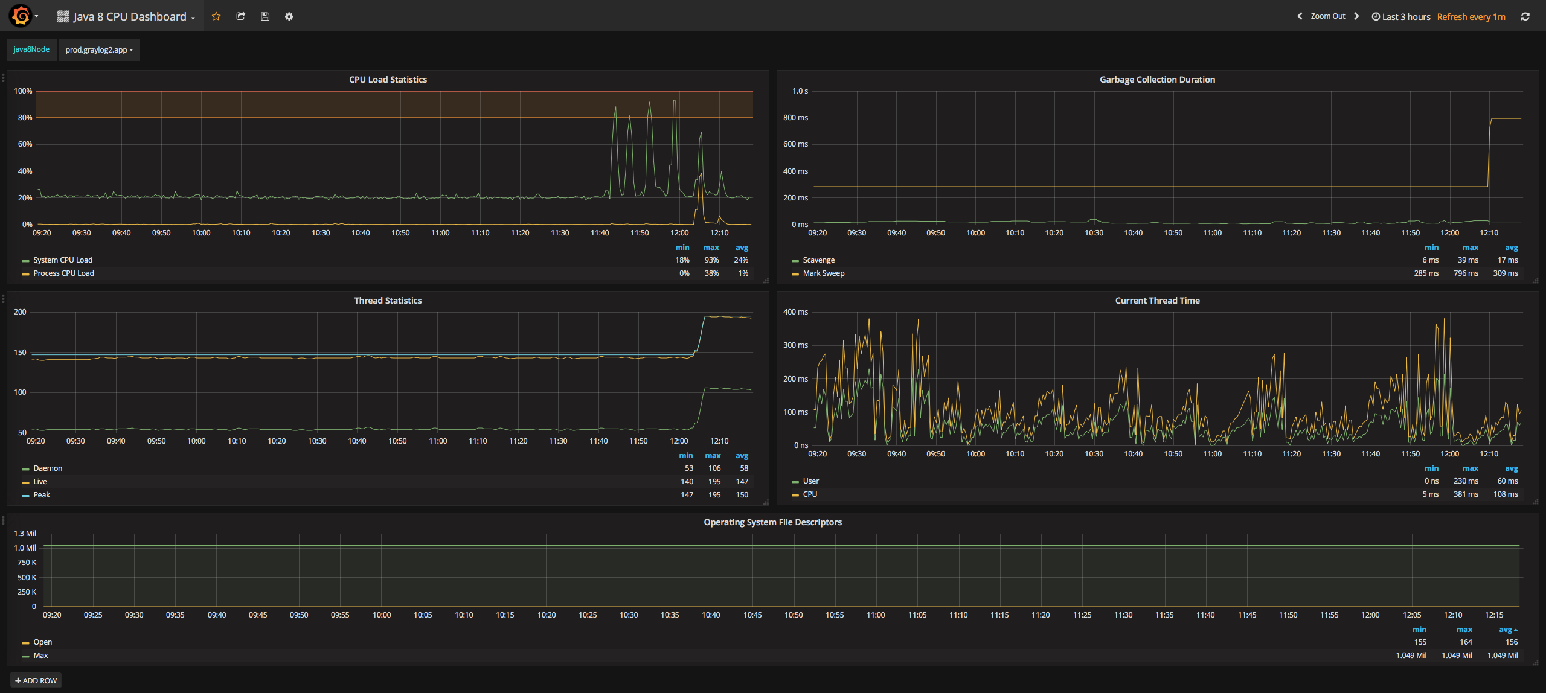This screenshot has width=1546, height=693.
Task: Open the Grafana logo main menu
Action: (22, 16)
